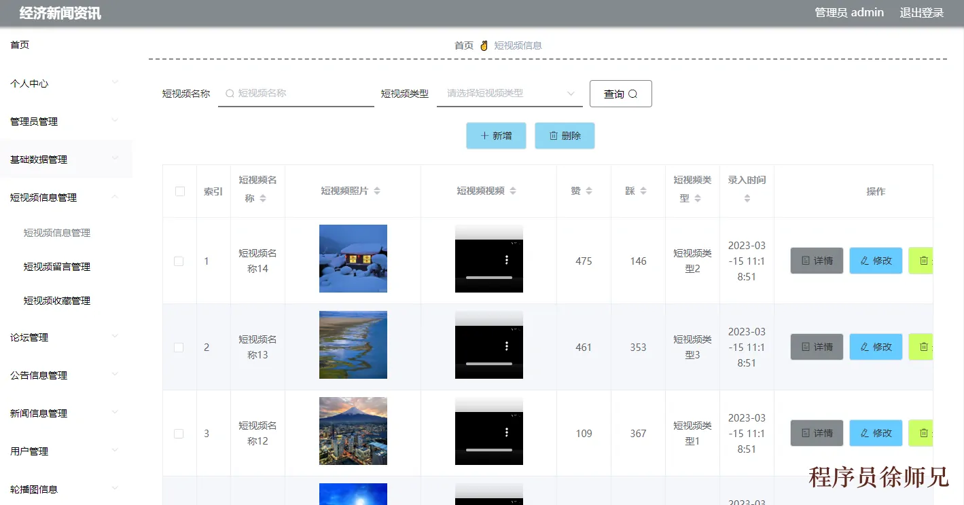This screenshot has width=964, height=505.
Task: Click trash delete button in row 短视频名称12
Action: (x=921, y=433)
